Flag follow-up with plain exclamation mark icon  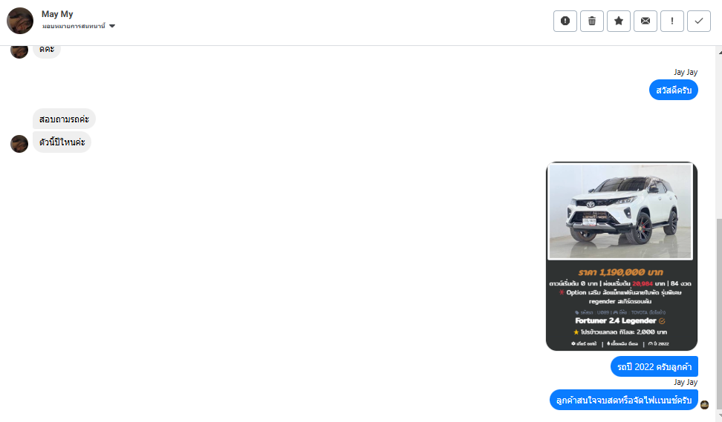[671, 21]
